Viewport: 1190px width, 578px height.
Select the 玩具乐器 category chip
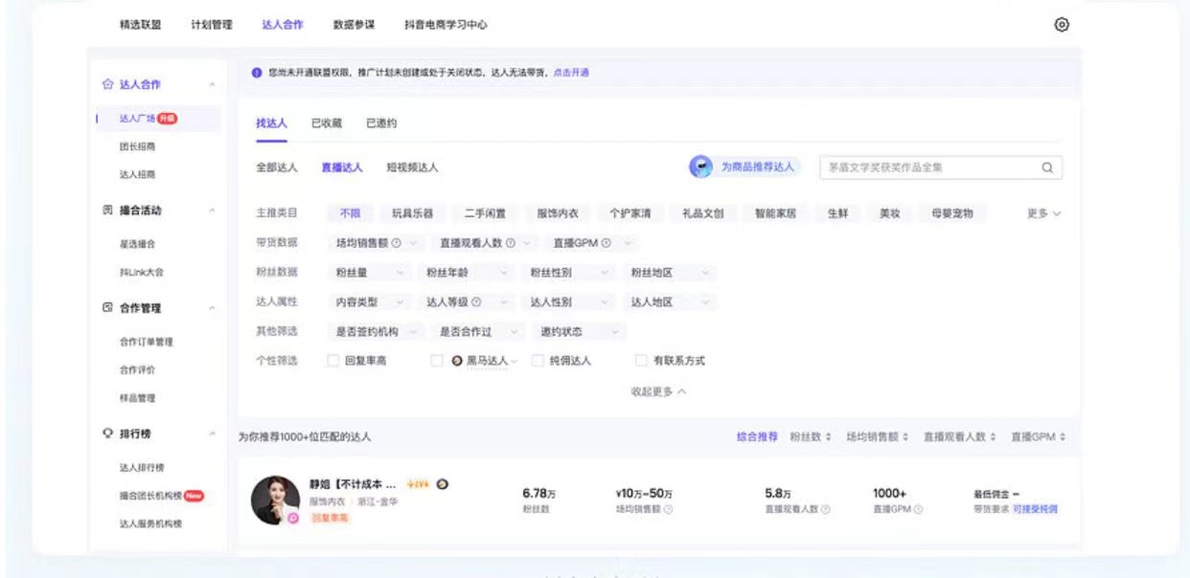pyautogui.click(x=412, y=213)
